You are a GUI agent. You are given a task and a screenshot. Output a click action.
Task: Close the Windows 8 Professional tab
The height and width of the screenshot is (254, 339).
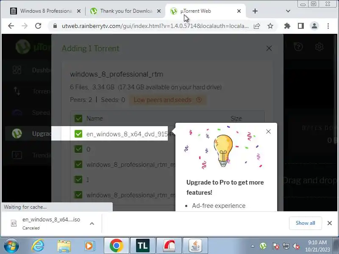(79, 11)
